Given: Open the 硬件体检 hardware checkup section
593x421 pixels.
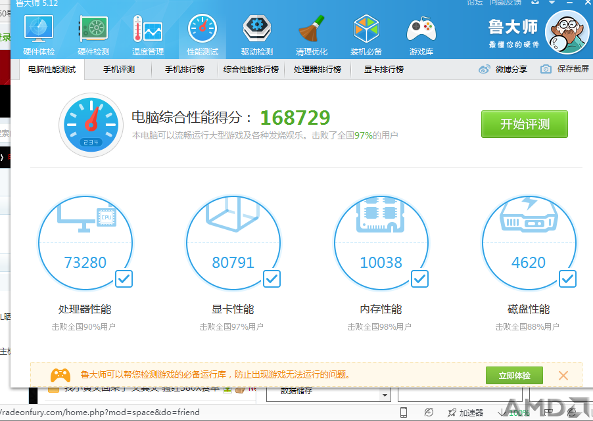Looking at the screenshot, I should 39,35.
